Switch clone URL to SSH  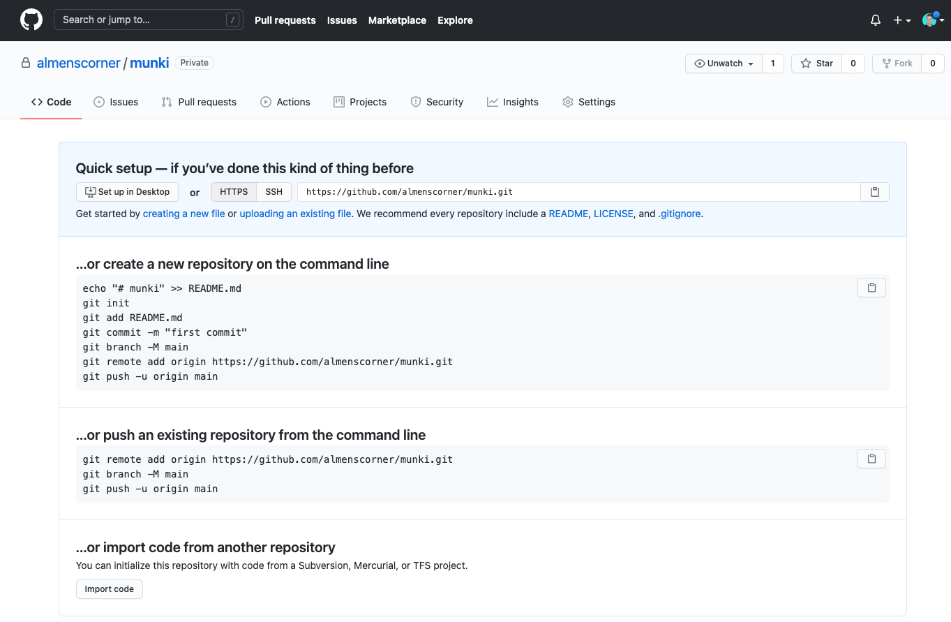274,192
